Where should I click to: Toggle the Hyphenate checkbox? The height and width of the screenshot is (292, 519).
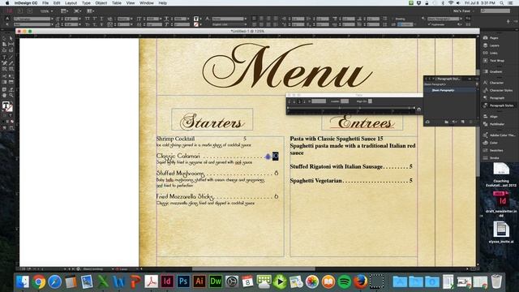(429, 24)
